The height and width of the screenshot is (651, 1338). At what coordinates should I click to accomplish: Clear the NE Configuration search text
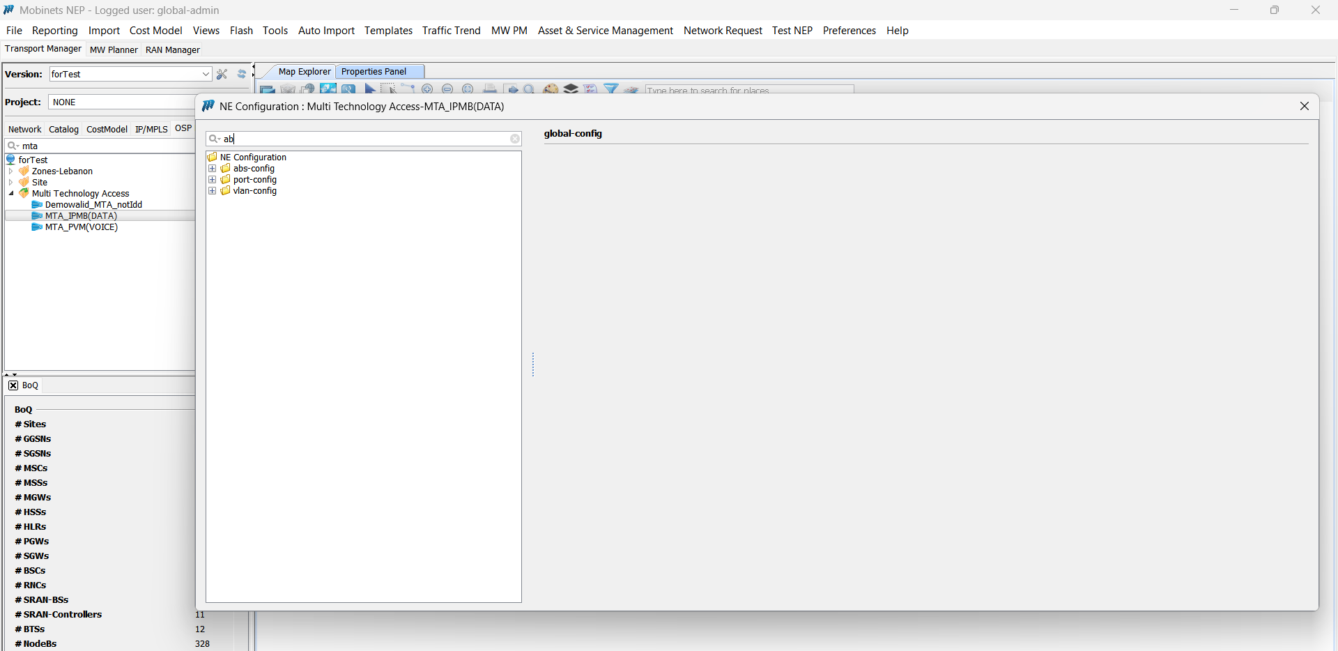(515, 139)
